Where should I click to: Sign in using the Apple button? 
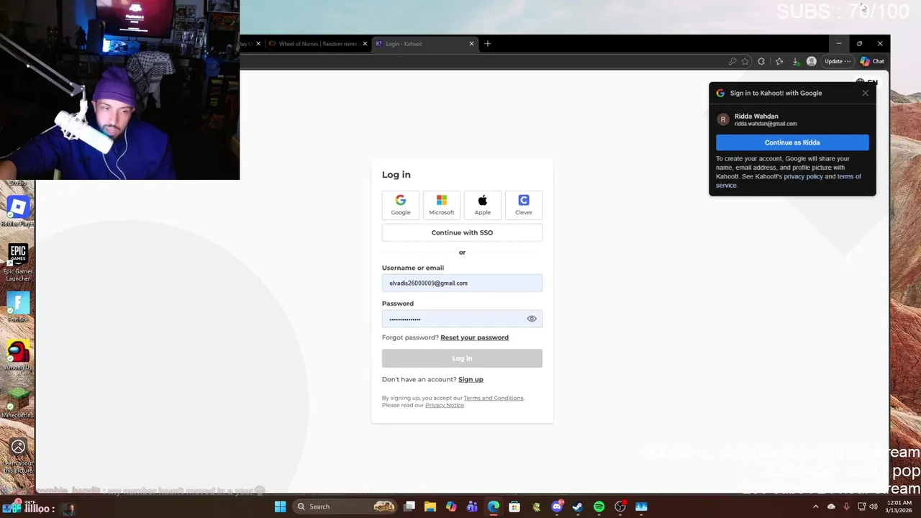click(x=483, y=204)
